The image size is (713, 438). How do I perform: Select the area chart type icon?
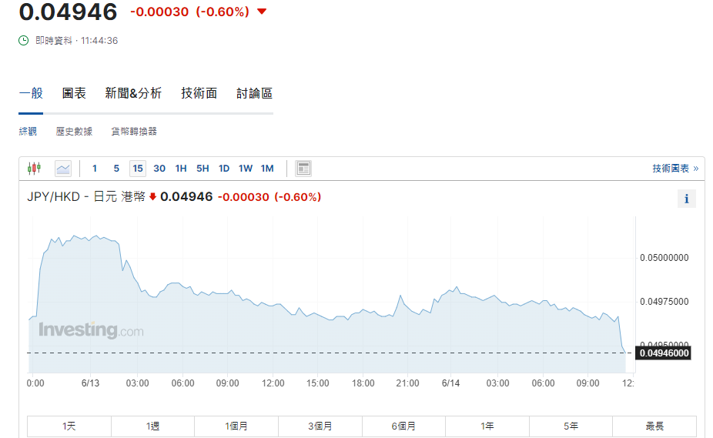coord(63,168)
